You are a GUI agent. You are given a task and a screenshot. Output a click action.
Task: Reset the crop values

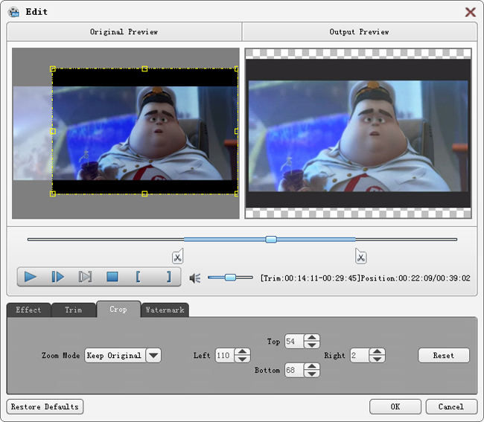pyautogui.click(x=444, y=355)
